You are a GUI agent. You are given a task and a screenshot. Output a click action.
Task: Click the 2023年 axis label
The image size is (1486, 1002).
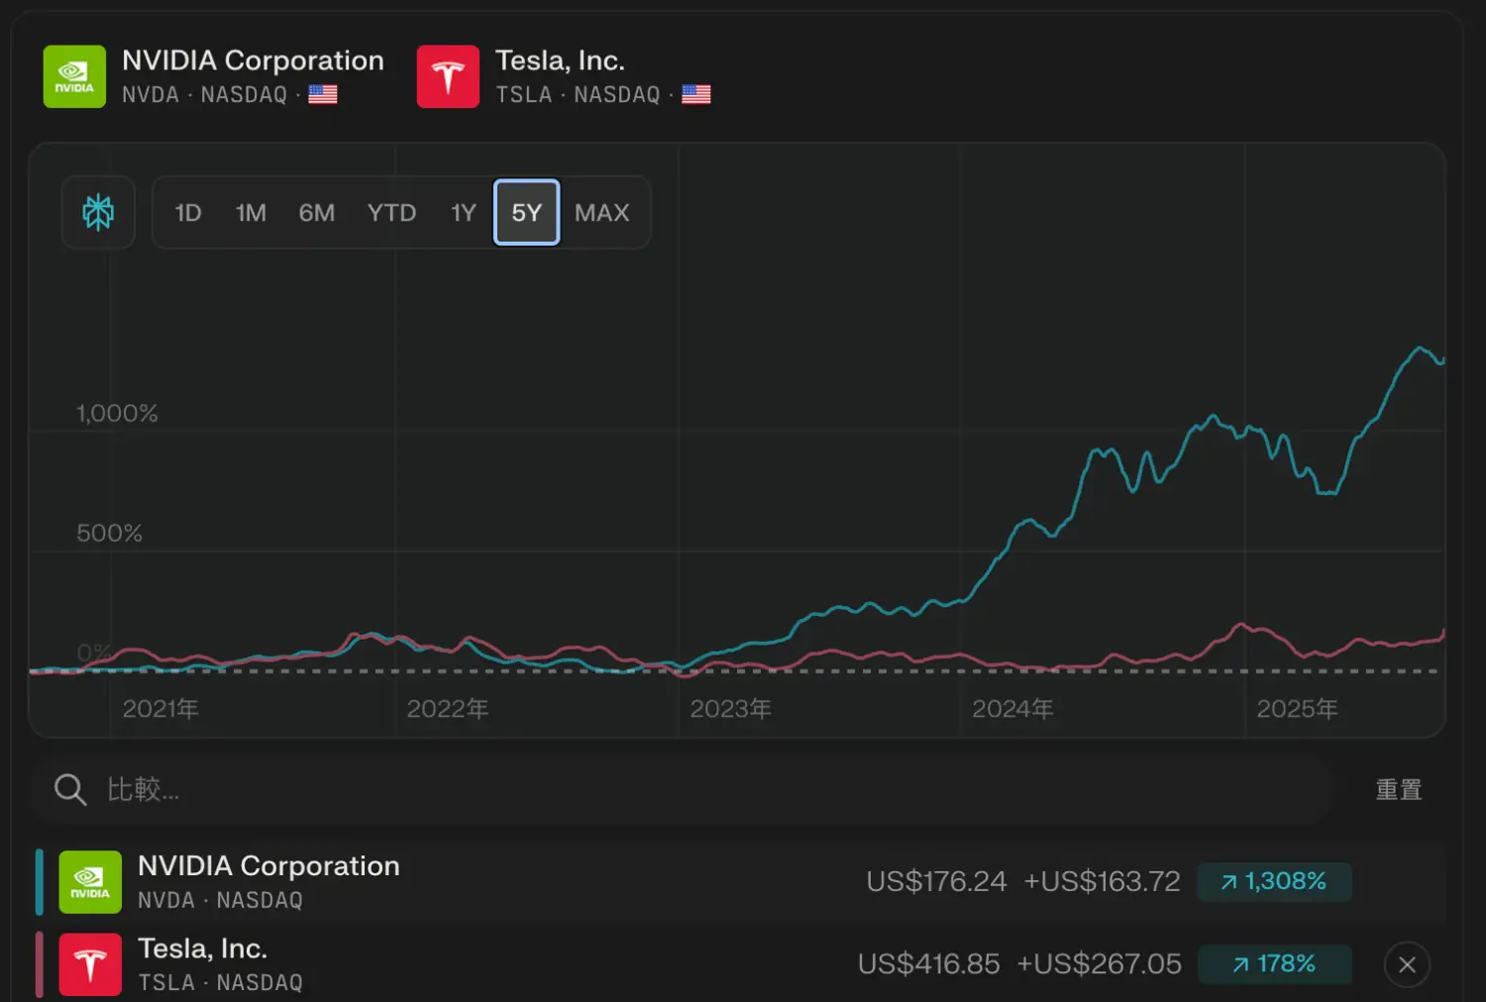click(x=731, y=709)
